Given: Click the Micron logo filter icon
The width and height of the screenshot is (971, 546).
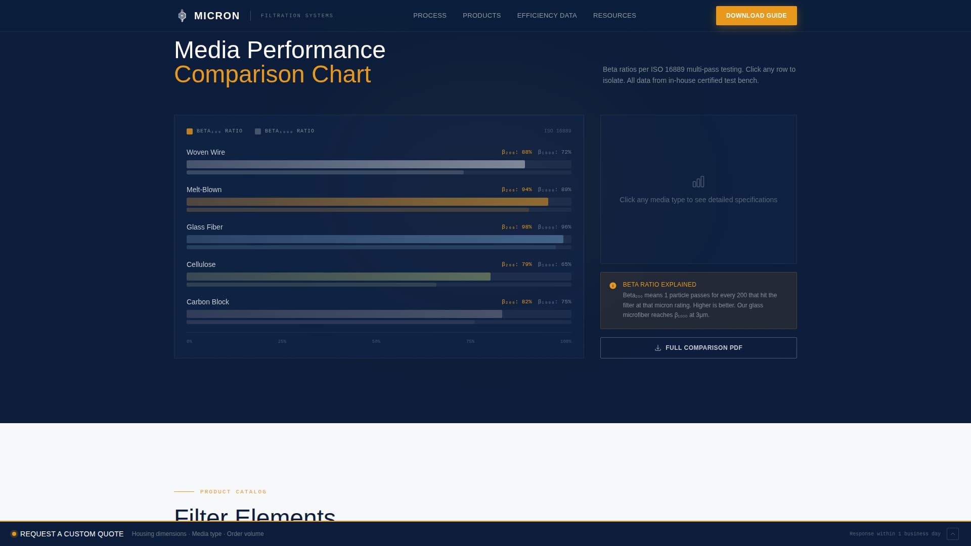Looking at the screenshot, I should [x=182, y=15].
